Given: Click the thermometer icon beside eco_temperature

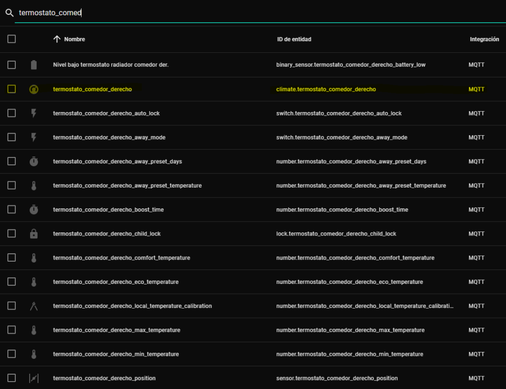Looking at the screenshot, I should pyautogui.click(x=34, y=282).
